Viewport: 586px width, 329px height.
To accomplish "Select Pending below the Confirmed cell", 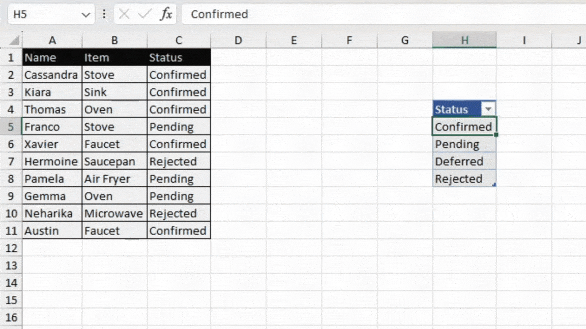I will [456, 144].
